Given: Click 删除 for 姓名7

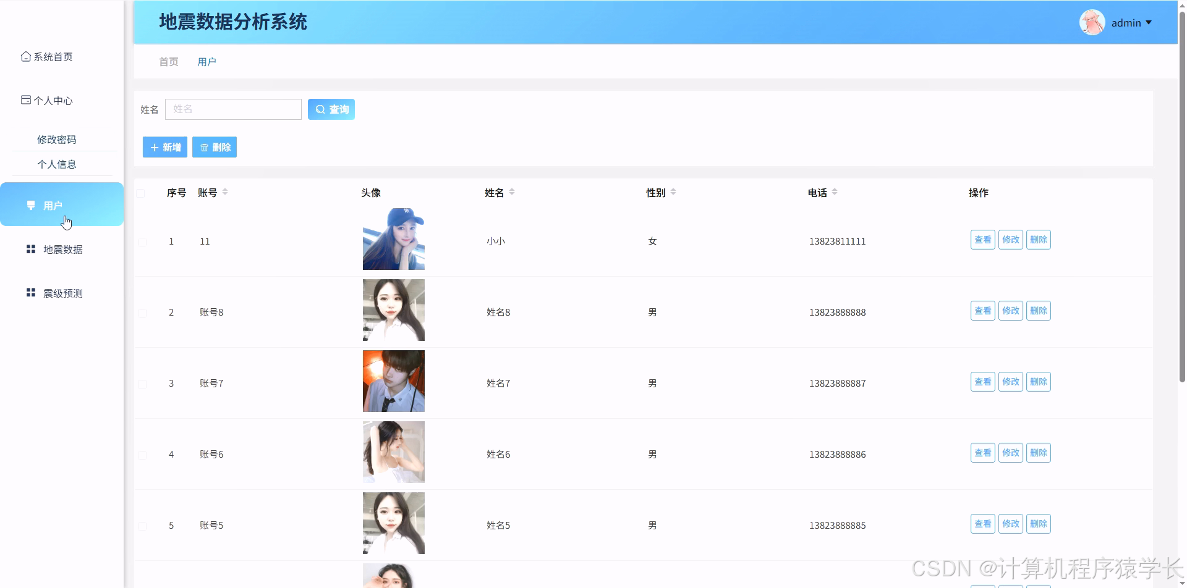Looking at the screenshot, I should pos(1039,382).
